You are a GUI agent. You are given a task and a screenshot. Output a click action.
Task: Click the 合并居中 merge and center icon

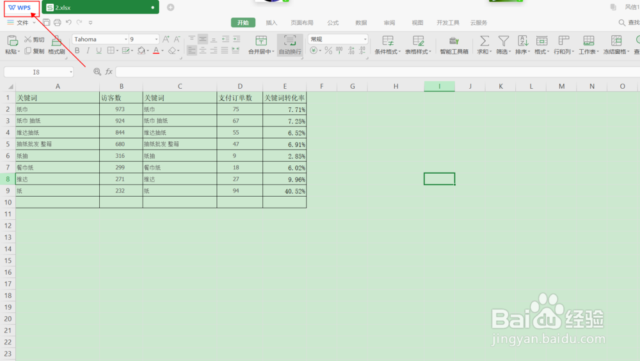261,41
